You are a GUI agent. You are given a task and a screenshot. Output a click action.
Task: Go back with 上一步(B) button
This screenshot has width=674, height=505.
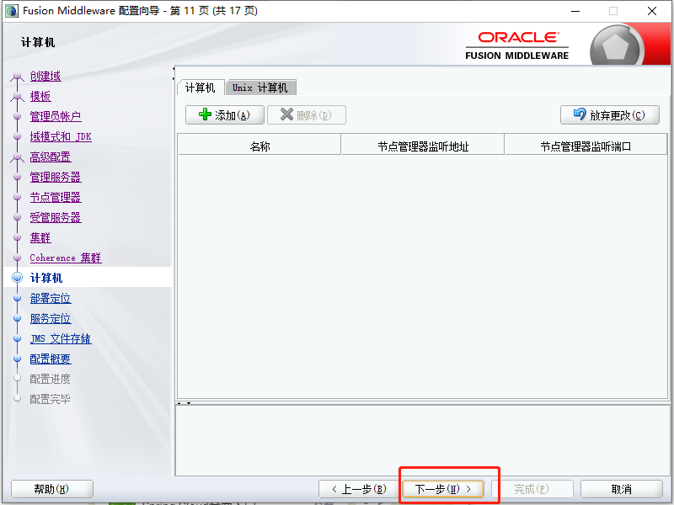point(360,489)
